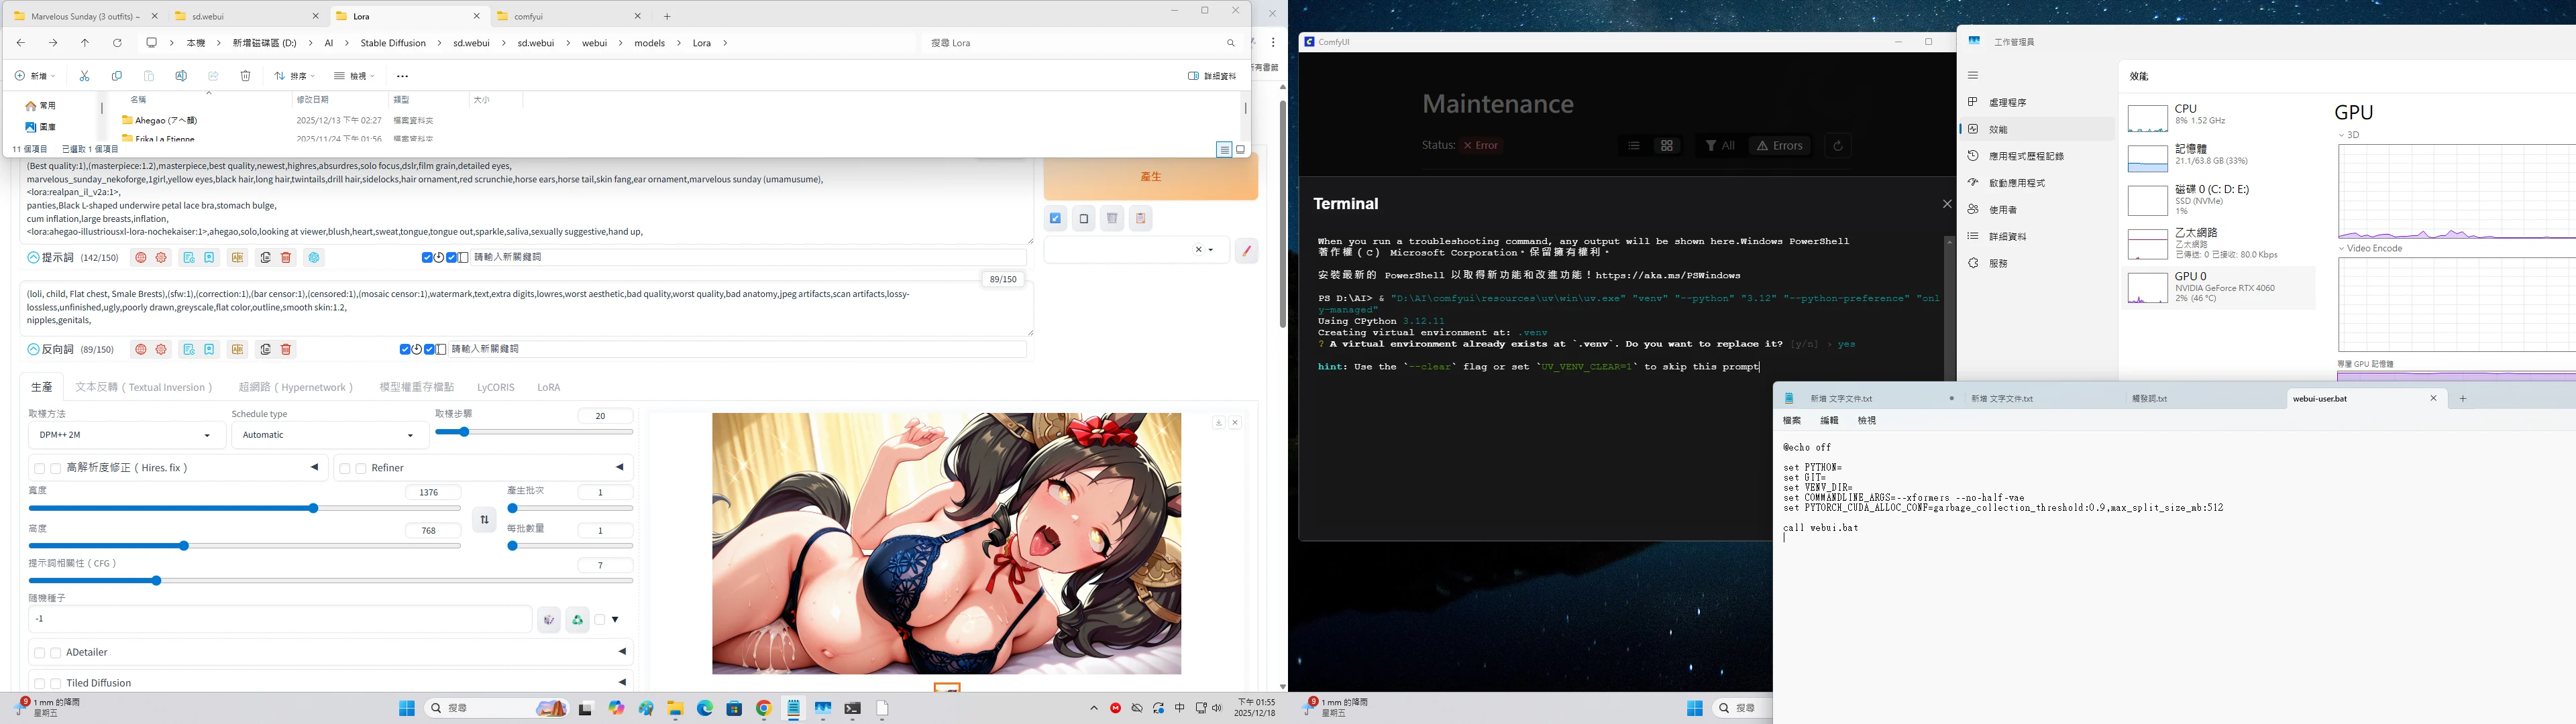This screenshot has height=724, width=2576.
Task: Click the green recycle reuse-seed icon
Action: (577, 620)
